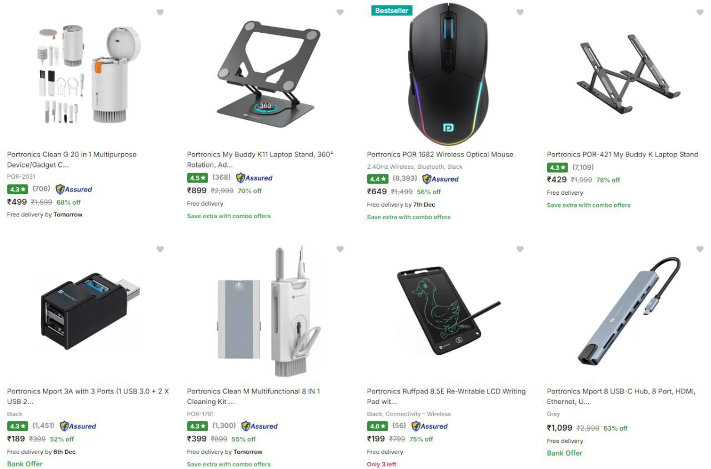Click the 4.6 rating badge on Ruffpad
The width and height of the screenshot is (711, 469).
tap(378, 426)
